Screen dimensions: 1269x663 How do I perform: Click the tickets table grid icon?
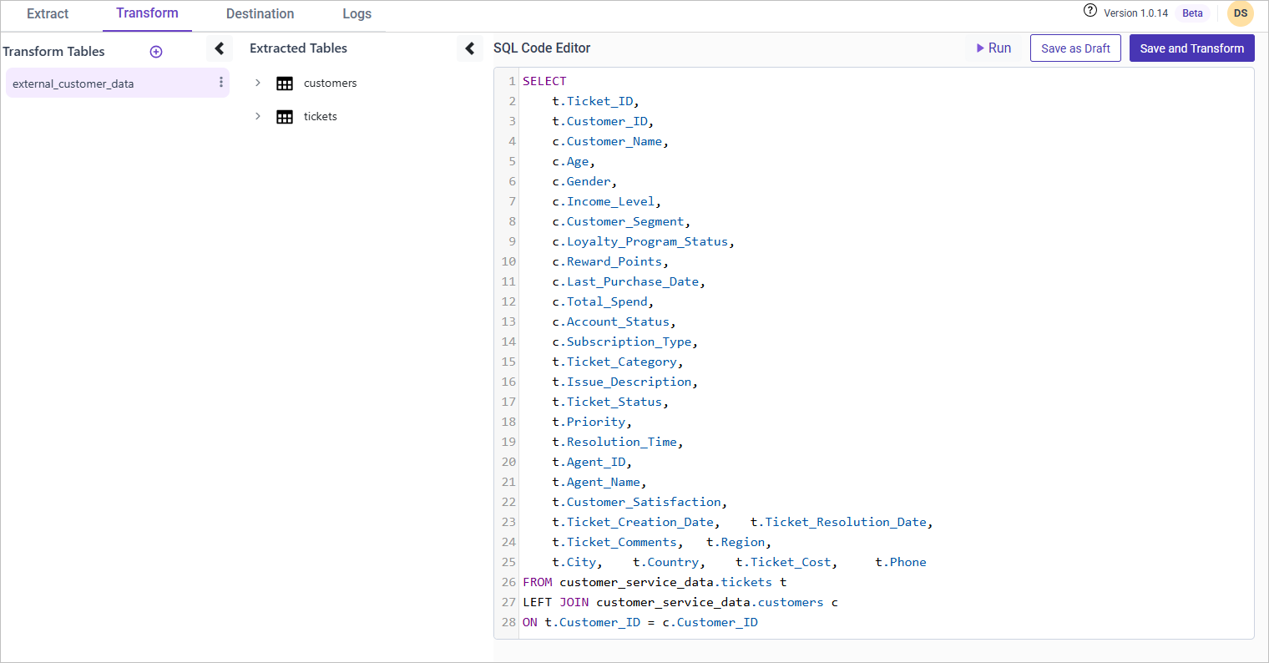pyautogui.click(x=285, y=117)
